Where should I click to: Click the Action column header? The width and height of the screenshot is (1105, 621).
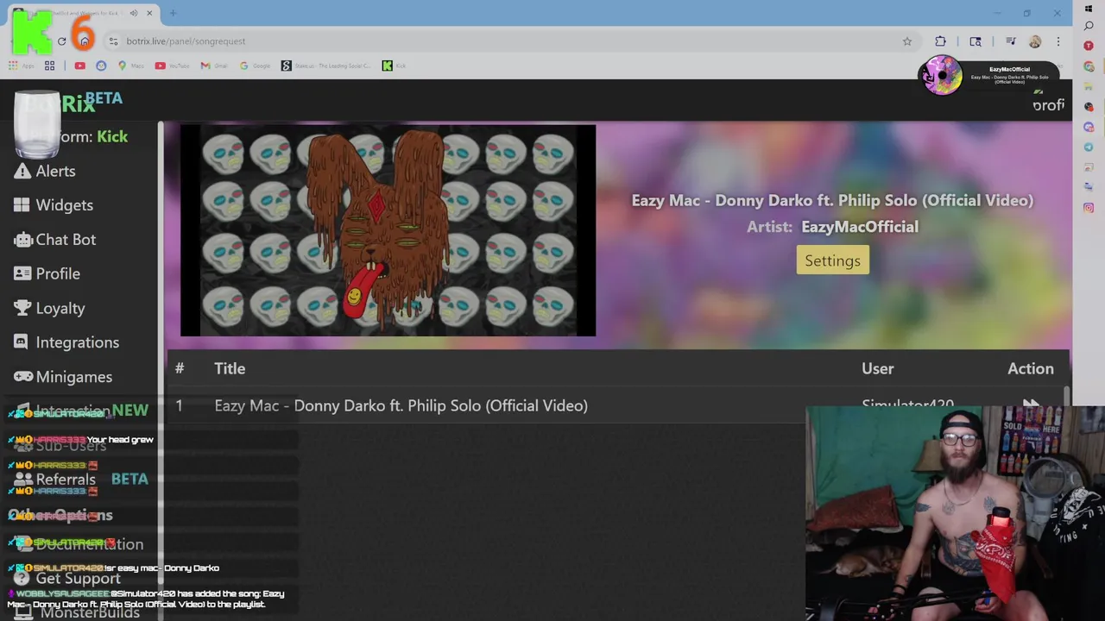[1031, 368]
